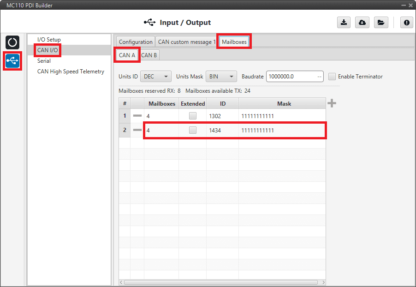Click the plus icon to add a mailbox row

pyautogui.click(x=332, y=103)
